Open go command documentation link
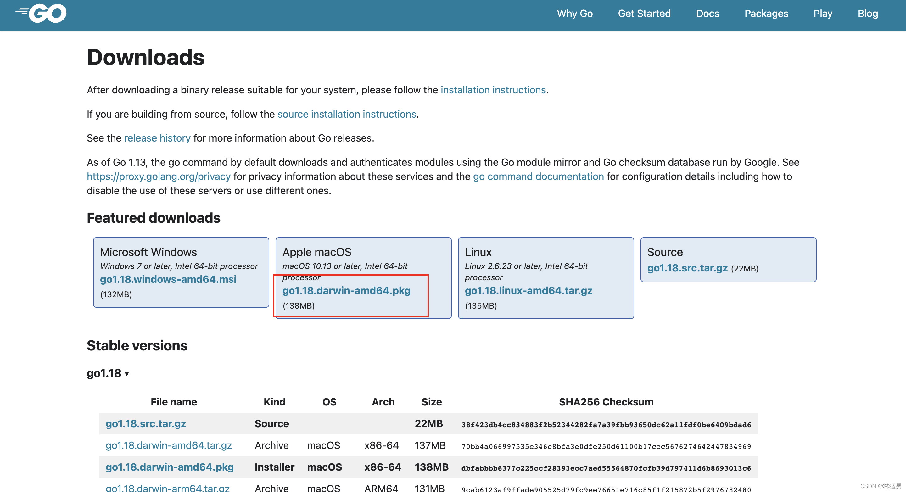This screenshot has height=492, width=906. click(x=538, y=176)
